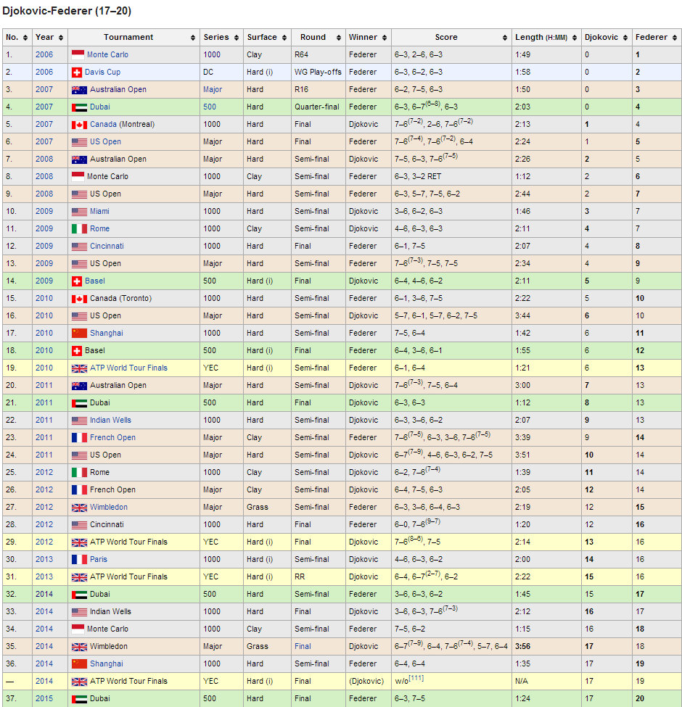Follow the Dubai link in row 4

click(x=99, y=107)
